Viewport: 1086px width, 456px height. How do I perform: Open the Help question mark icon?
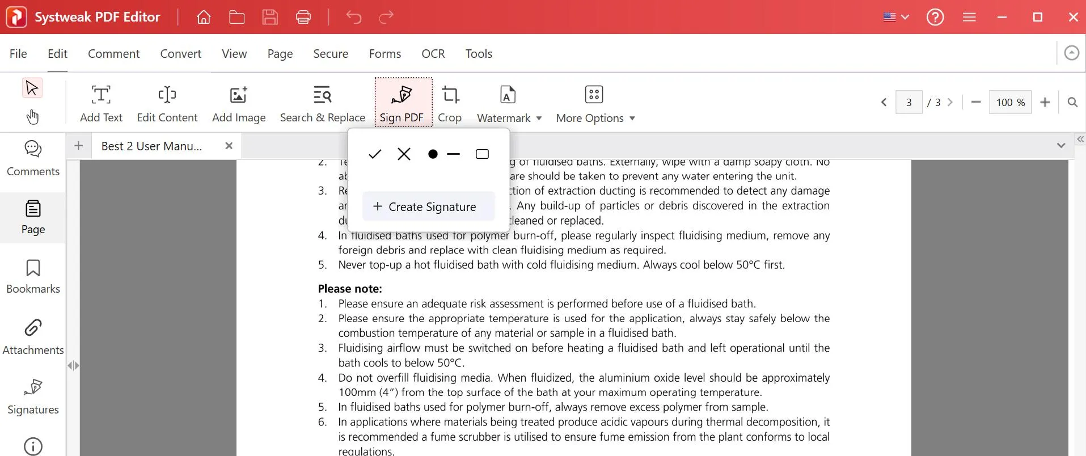(x=935, y=17)
